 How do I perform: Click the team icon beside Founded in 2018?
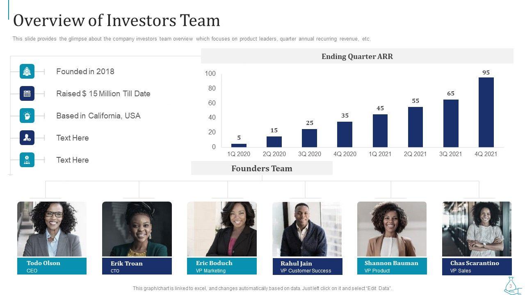[x=27, y=71]
